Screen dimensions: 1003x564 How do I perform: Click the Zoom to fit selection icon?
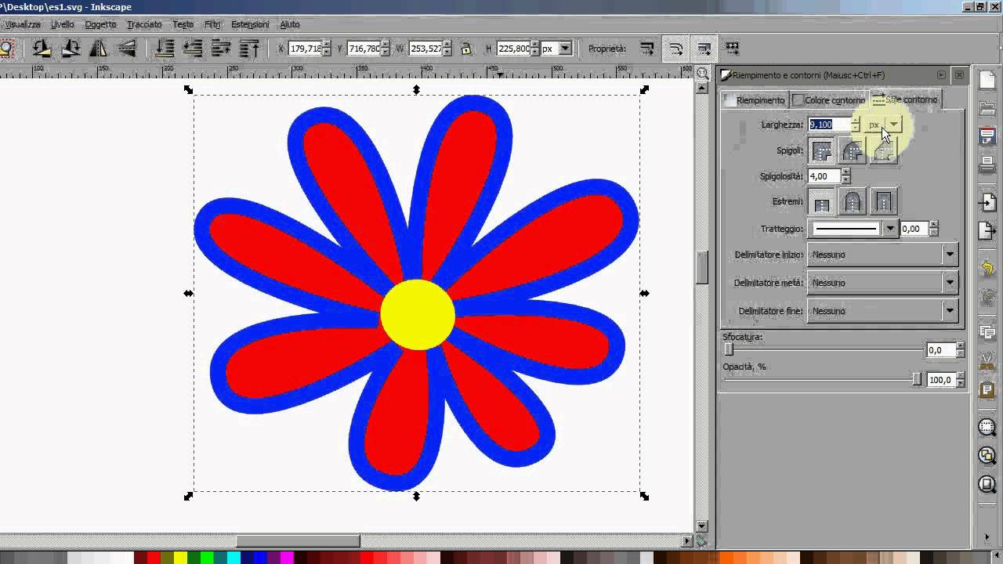(987, 428)
